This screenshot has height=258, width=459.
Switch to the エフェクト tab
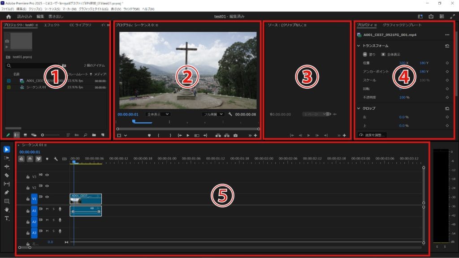coord(52,25)
